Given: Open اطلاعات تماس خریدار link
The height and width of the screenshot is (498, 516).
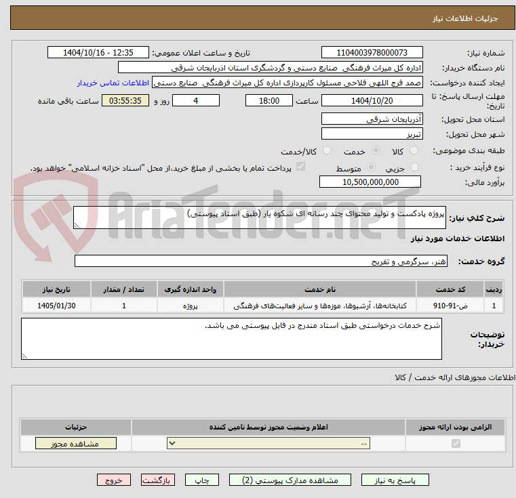Looking at the screenshot, I should tap(113, 83).
